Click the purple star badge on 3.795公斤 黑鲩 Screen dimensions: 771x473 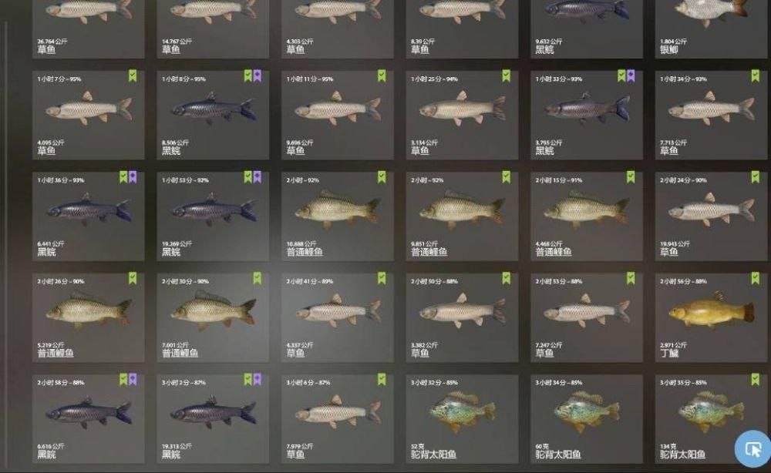631,75
